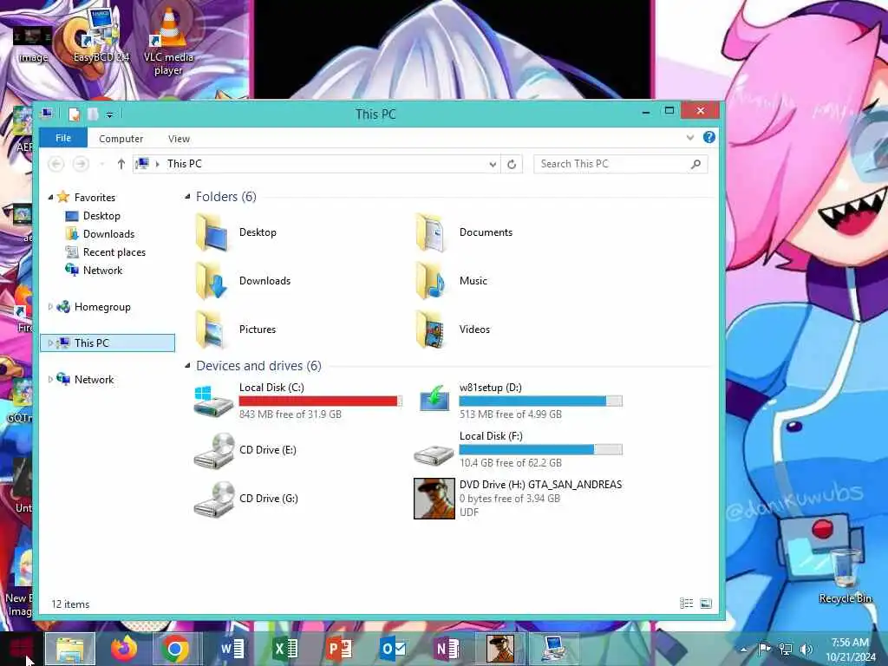Switch to details view icon in status bar
This screenshot has width=888, height=666.
(x=687, y=604)
